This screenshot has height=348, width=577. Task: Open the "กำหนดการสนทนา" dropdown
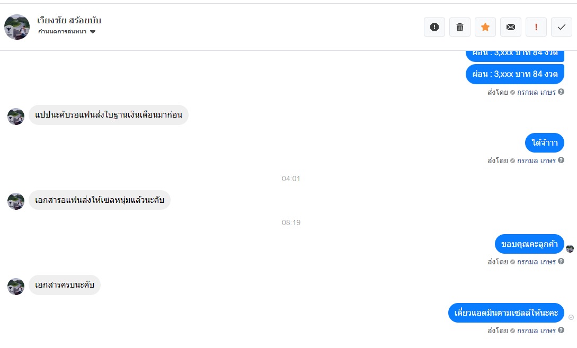click(63, 32)
